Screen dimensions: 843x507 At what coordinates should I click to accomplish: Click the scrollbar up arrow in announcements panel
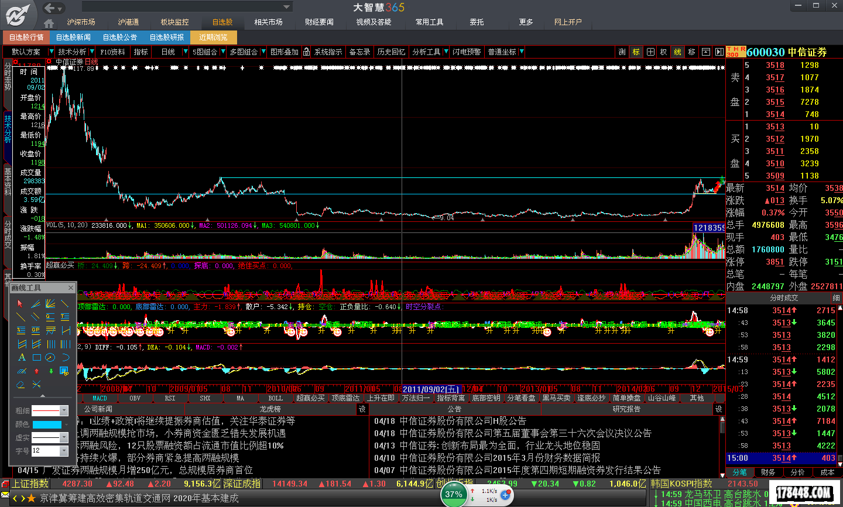[722, 419]
